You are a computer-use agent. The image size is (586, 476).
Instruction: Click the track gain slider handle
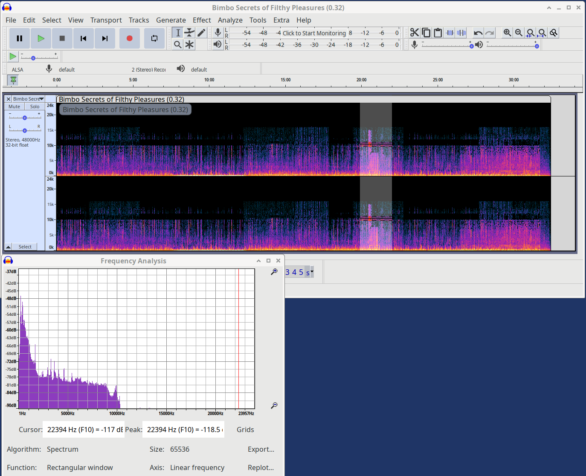point(25,118)
